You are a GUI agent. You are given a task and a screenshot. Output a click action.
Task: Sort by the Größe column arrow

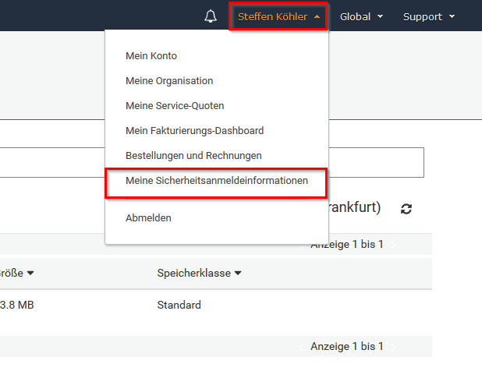(30, 273)
